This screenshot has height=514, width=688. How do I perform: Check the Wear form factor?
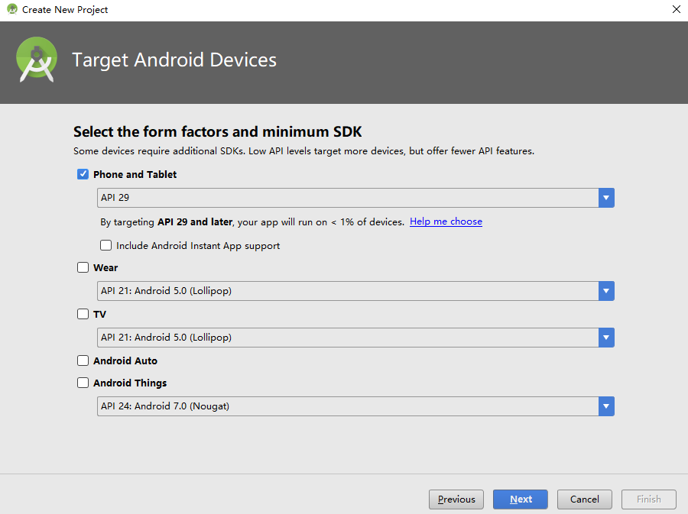83,267
